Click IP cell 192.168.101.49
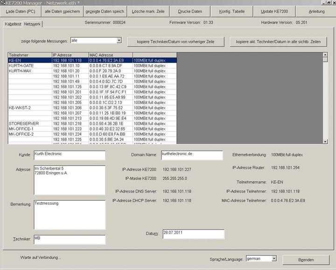The width and height of the screenshot is (336, 270). (70, 81)
